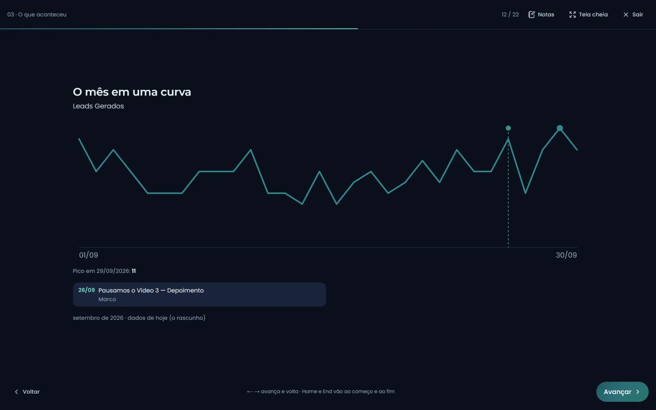Click the slide progress bar at the top
Image resolution: width=656 pixels, height=410 pixels.
pyautogui.click(x=328, y=29)
